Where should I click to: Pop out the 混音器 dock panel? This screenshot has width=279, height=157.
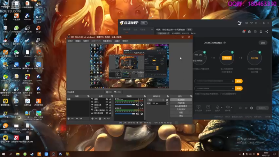click(145, 96)
